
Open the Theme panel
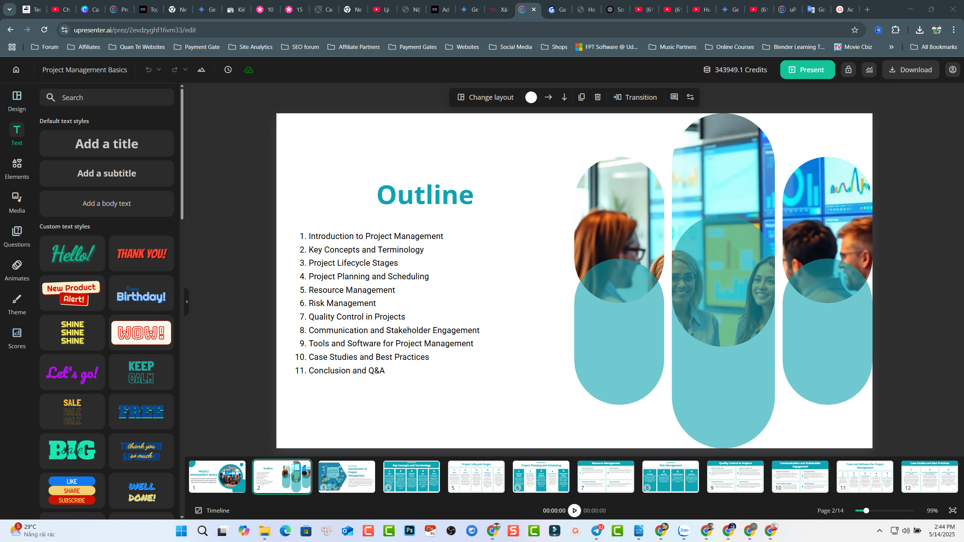17,303
